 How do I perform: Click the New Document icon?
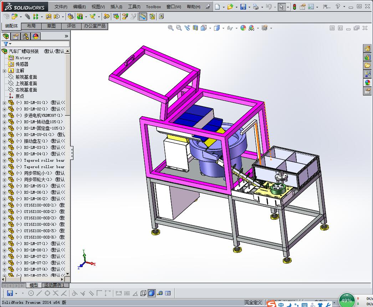(217, 7)
